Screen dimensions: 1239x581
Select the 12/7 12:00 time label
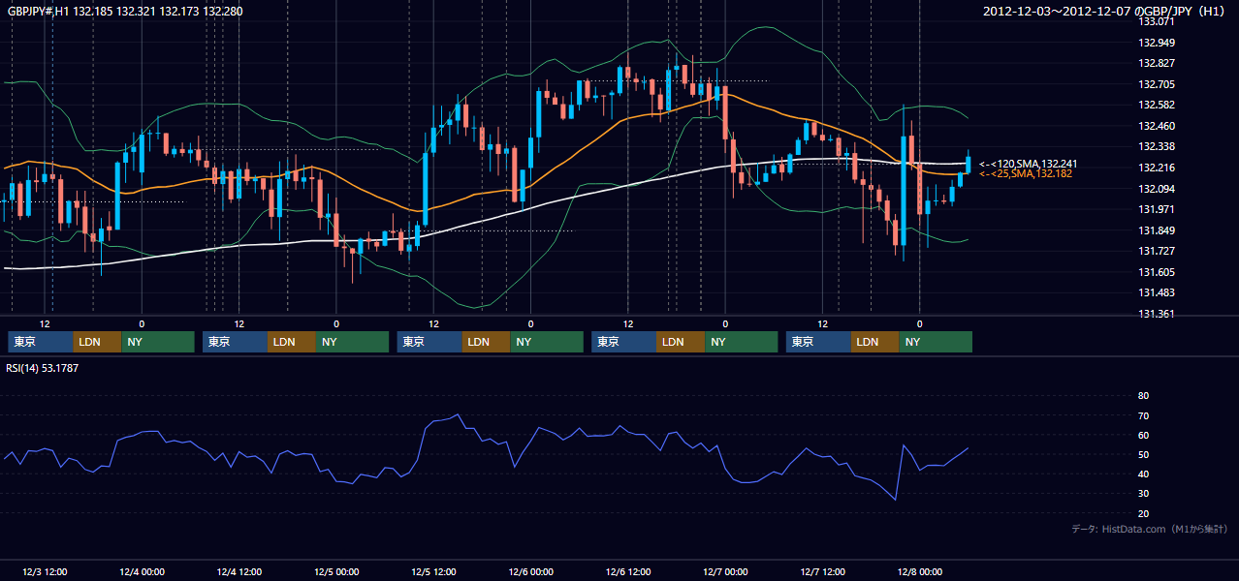[823, 571]
